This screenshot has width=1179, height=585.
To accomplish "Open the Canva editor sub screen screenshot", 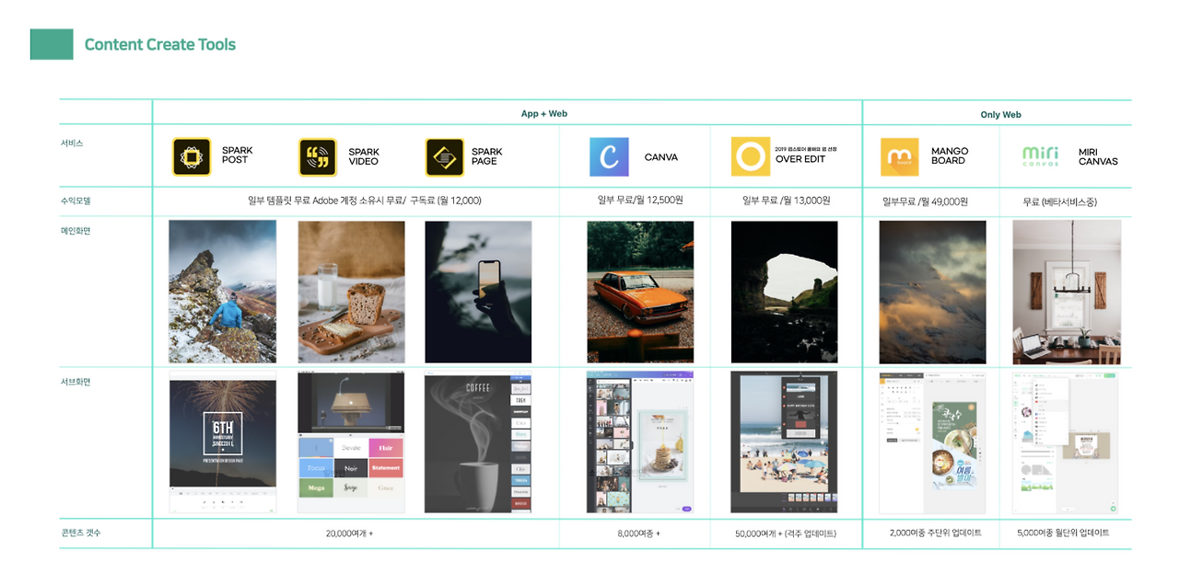I will coord(640,442).
